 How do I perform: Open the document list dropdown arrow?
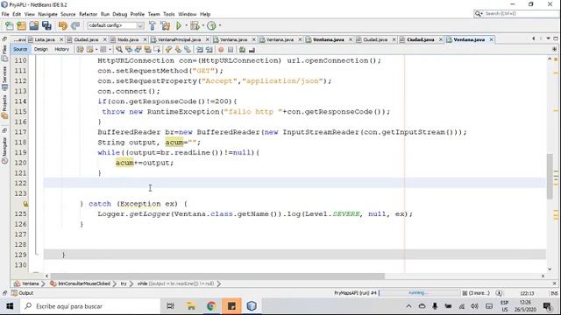point(548,38)
